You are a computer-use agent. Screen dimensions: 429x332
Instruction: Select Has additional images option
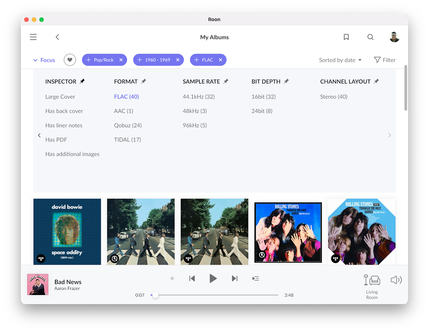(72, 154)
